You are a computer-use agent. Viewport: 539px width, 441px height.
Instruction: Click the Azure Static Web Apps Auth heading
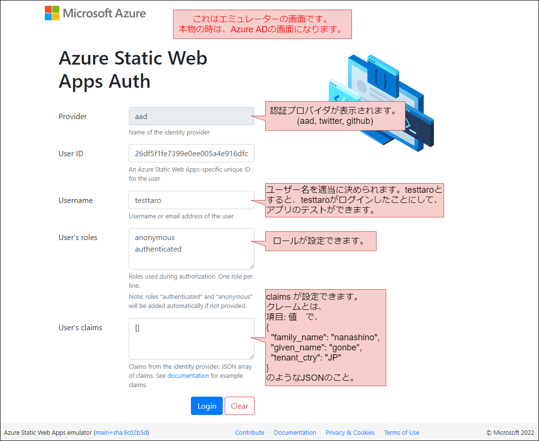pyautogui.click(x=133, y=69)
